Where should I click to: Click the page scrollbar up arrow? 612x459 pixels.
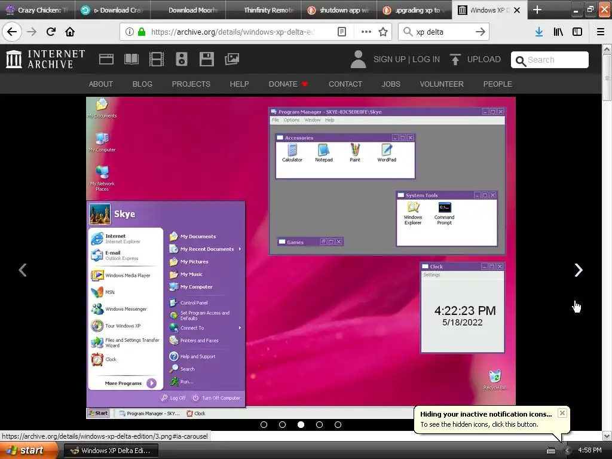click(x=607, y=49)
